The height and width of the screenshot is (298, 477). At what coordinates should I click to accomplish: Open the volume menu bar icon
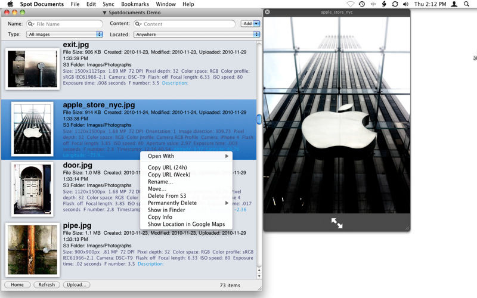405,4
